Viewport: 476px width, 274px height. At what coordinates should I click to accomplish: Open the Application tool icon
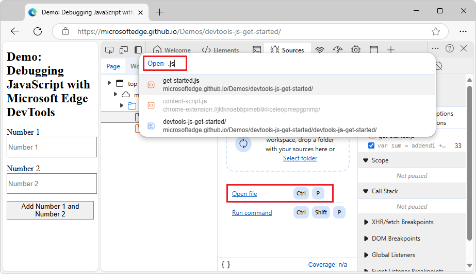(374, 50)
